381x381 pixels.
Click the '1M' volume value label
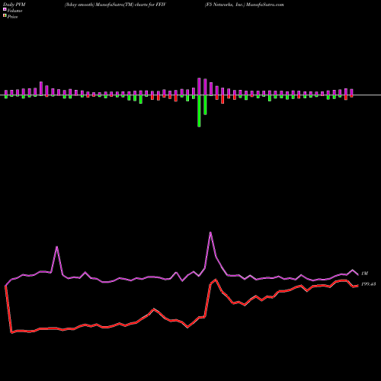coord(364,274)
